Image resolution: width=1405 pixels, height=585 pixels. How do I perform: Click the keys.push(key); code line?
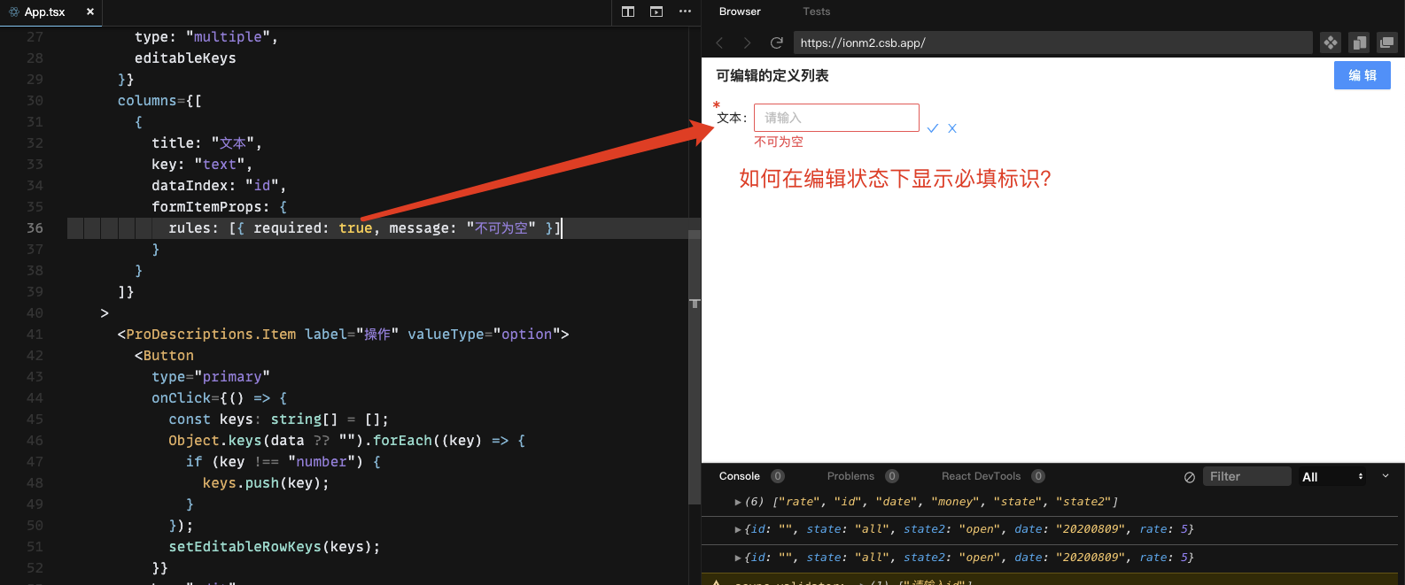266,483
